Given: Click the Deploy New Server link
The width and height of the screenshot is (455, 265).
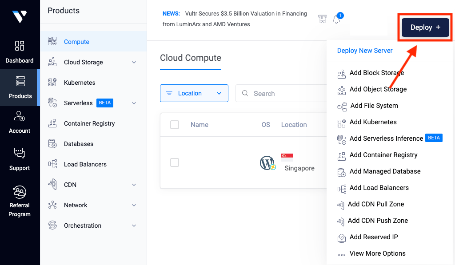Looking at the screenshot, I should pos(364,51).
